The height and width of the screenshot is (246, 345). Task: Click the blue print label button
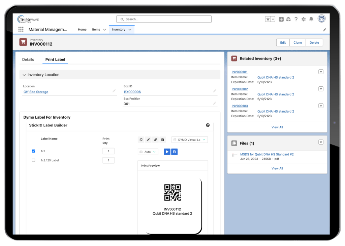[174, 152]
